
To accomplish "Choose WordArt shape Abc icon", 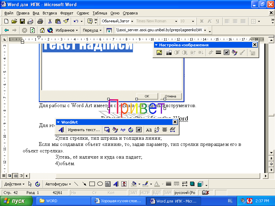I will tap(123, 130).
